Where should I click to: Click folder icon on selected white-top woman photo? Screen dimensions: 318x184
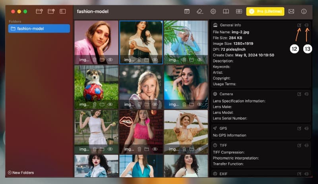(x=147, y=60)
